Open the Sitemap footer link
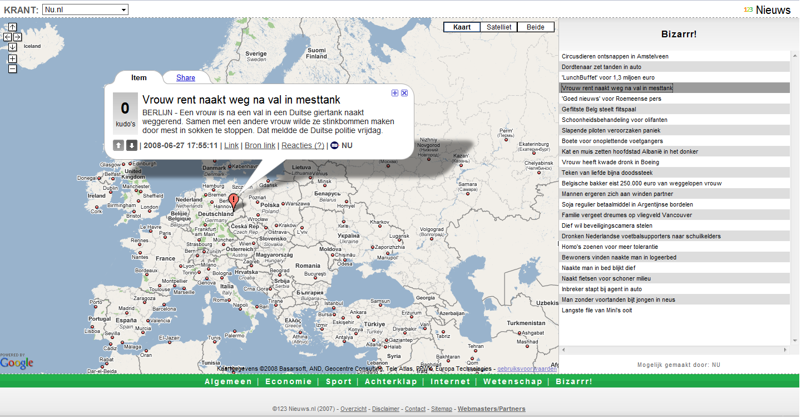Screen dimensions: 801x417 [x=442, y=409]
